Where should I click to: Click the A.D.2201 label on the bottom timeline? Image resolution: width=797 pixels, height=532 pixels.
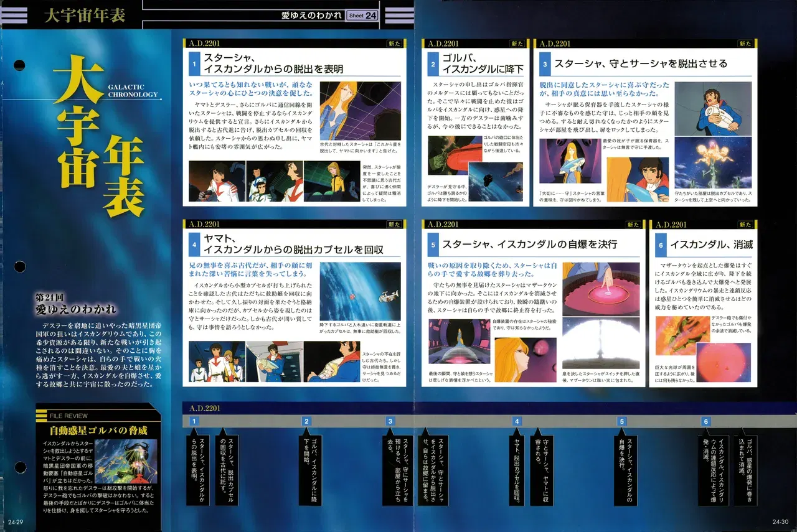click(x=204, y=408)
